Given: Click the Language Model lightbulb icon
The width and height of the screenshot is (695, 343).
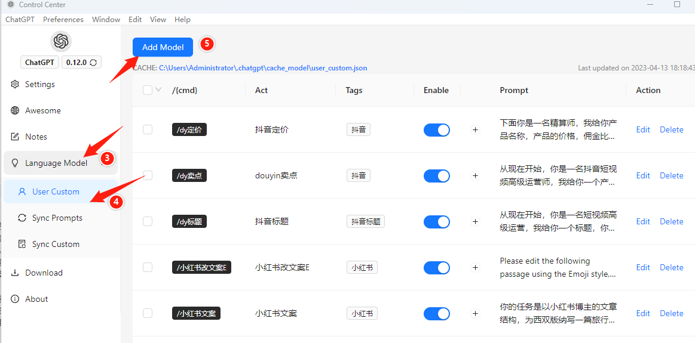Looking at the screenshot, I should [15, 163].
